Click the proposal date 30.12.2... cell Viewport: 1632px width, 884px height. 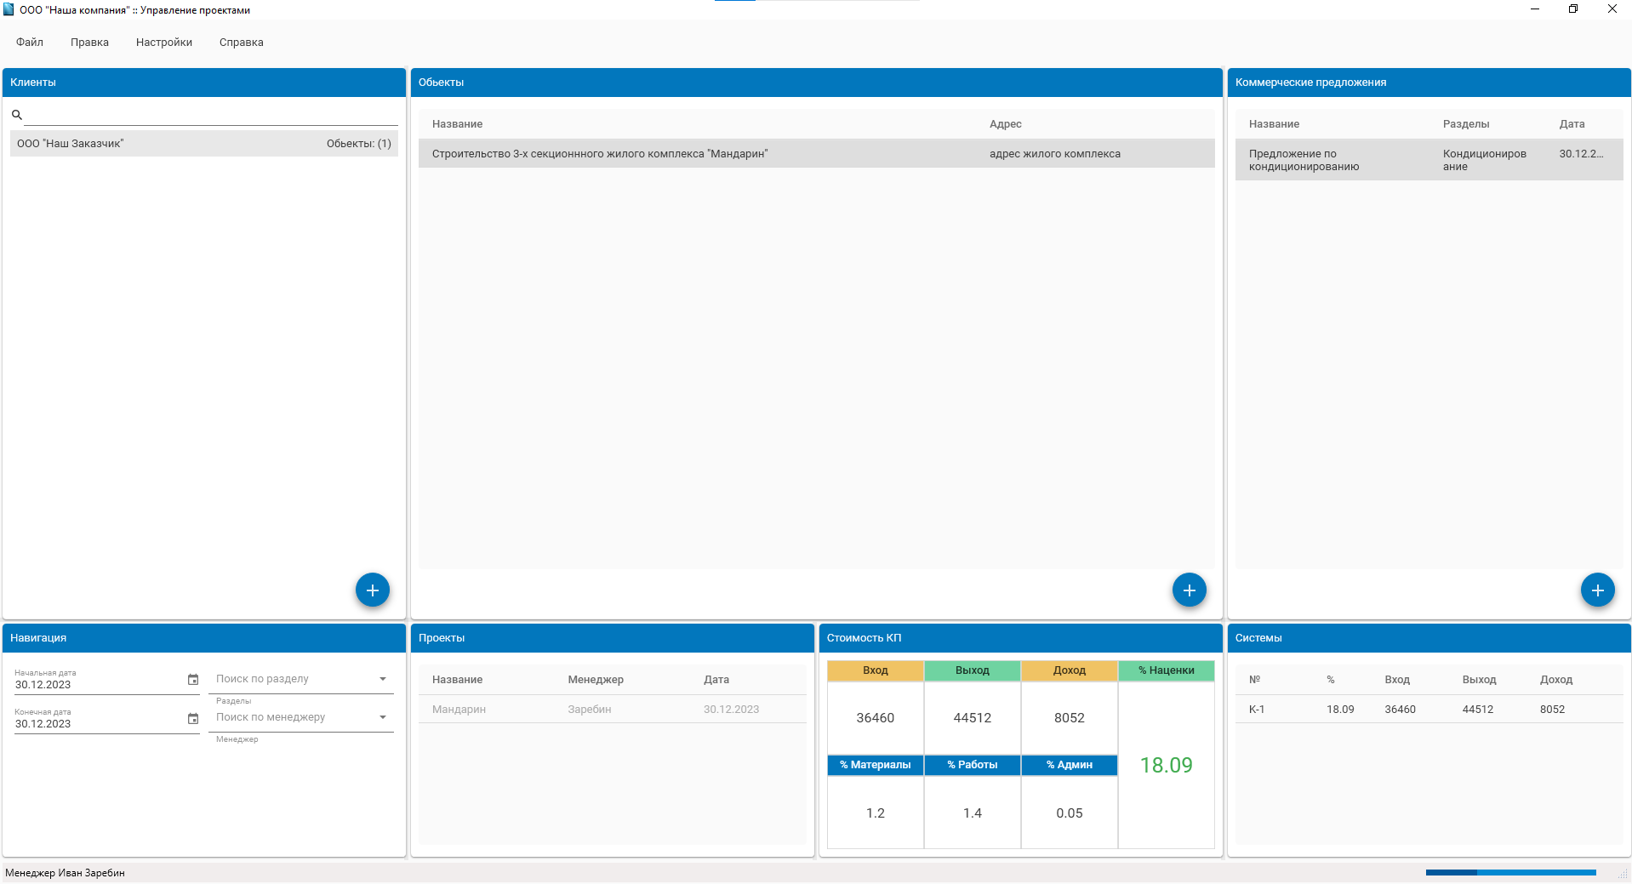pos(1581,154)
